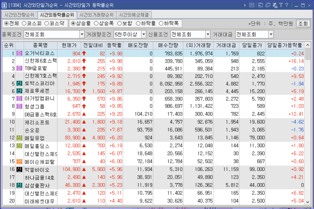Select the 상승폭 radio button
The image size is (314, 209).
(96, 23)
